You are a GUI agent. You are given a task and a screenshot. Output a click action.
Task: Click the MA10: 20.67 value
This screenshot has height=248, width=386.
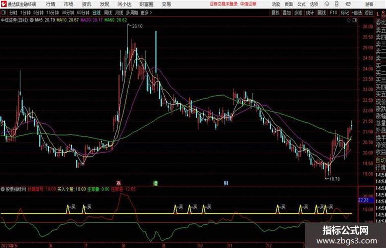coord(67,20)
